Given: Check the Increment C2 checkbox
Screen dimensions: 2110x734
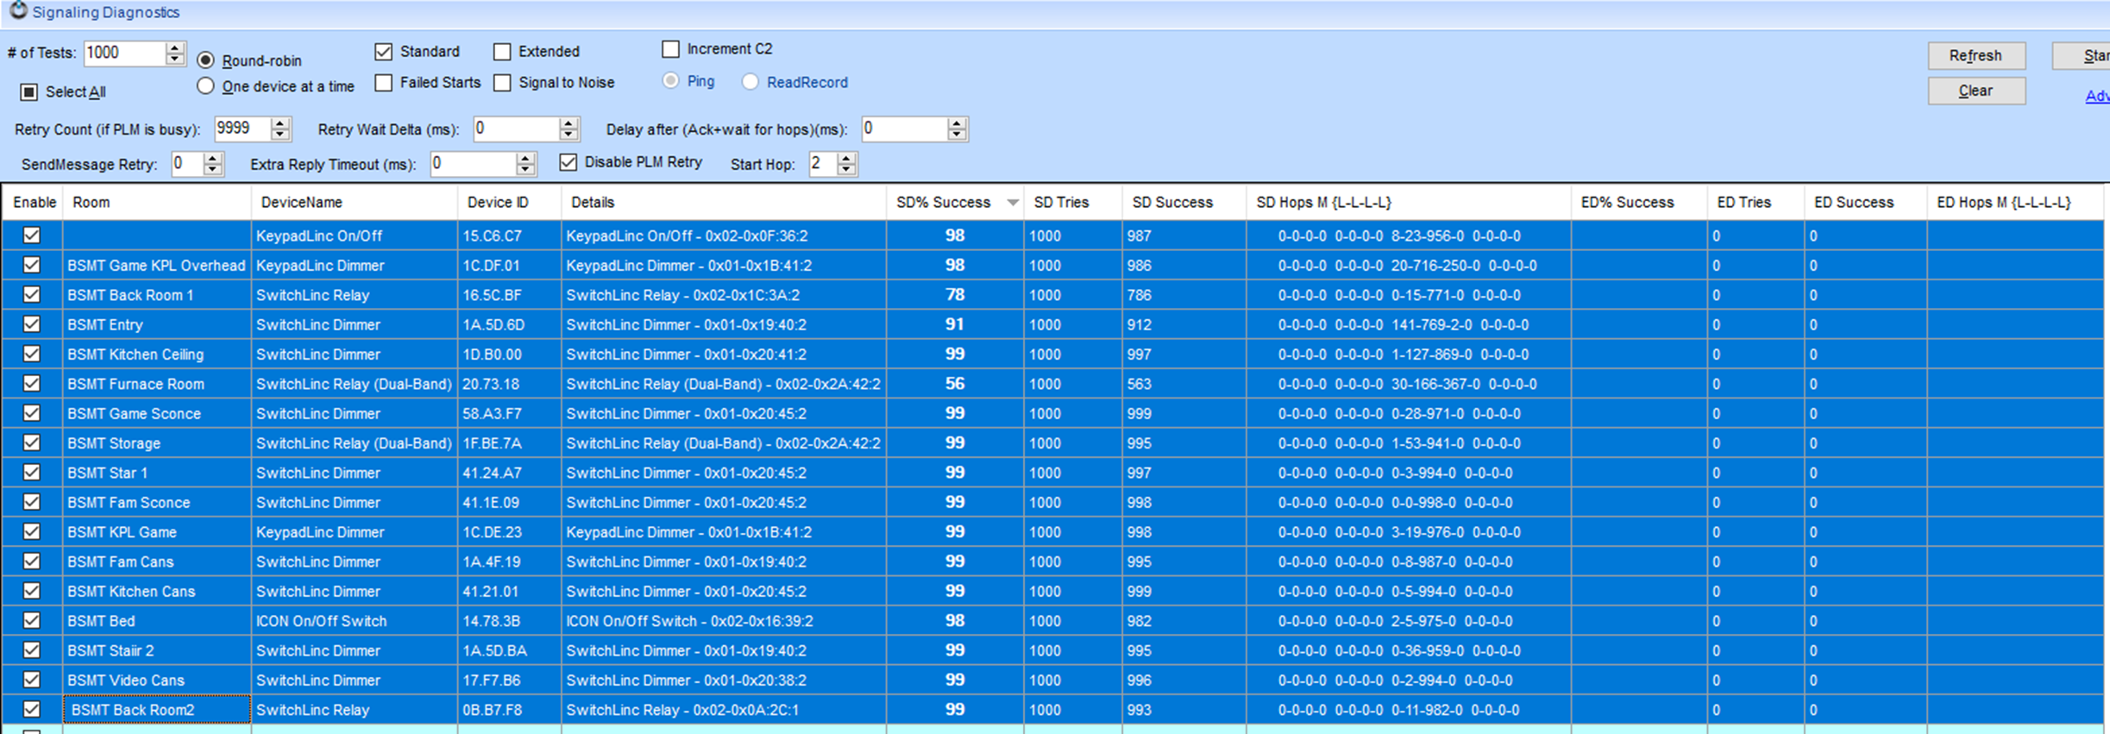Looking at the screenshot, I should [x=670, y=49].
